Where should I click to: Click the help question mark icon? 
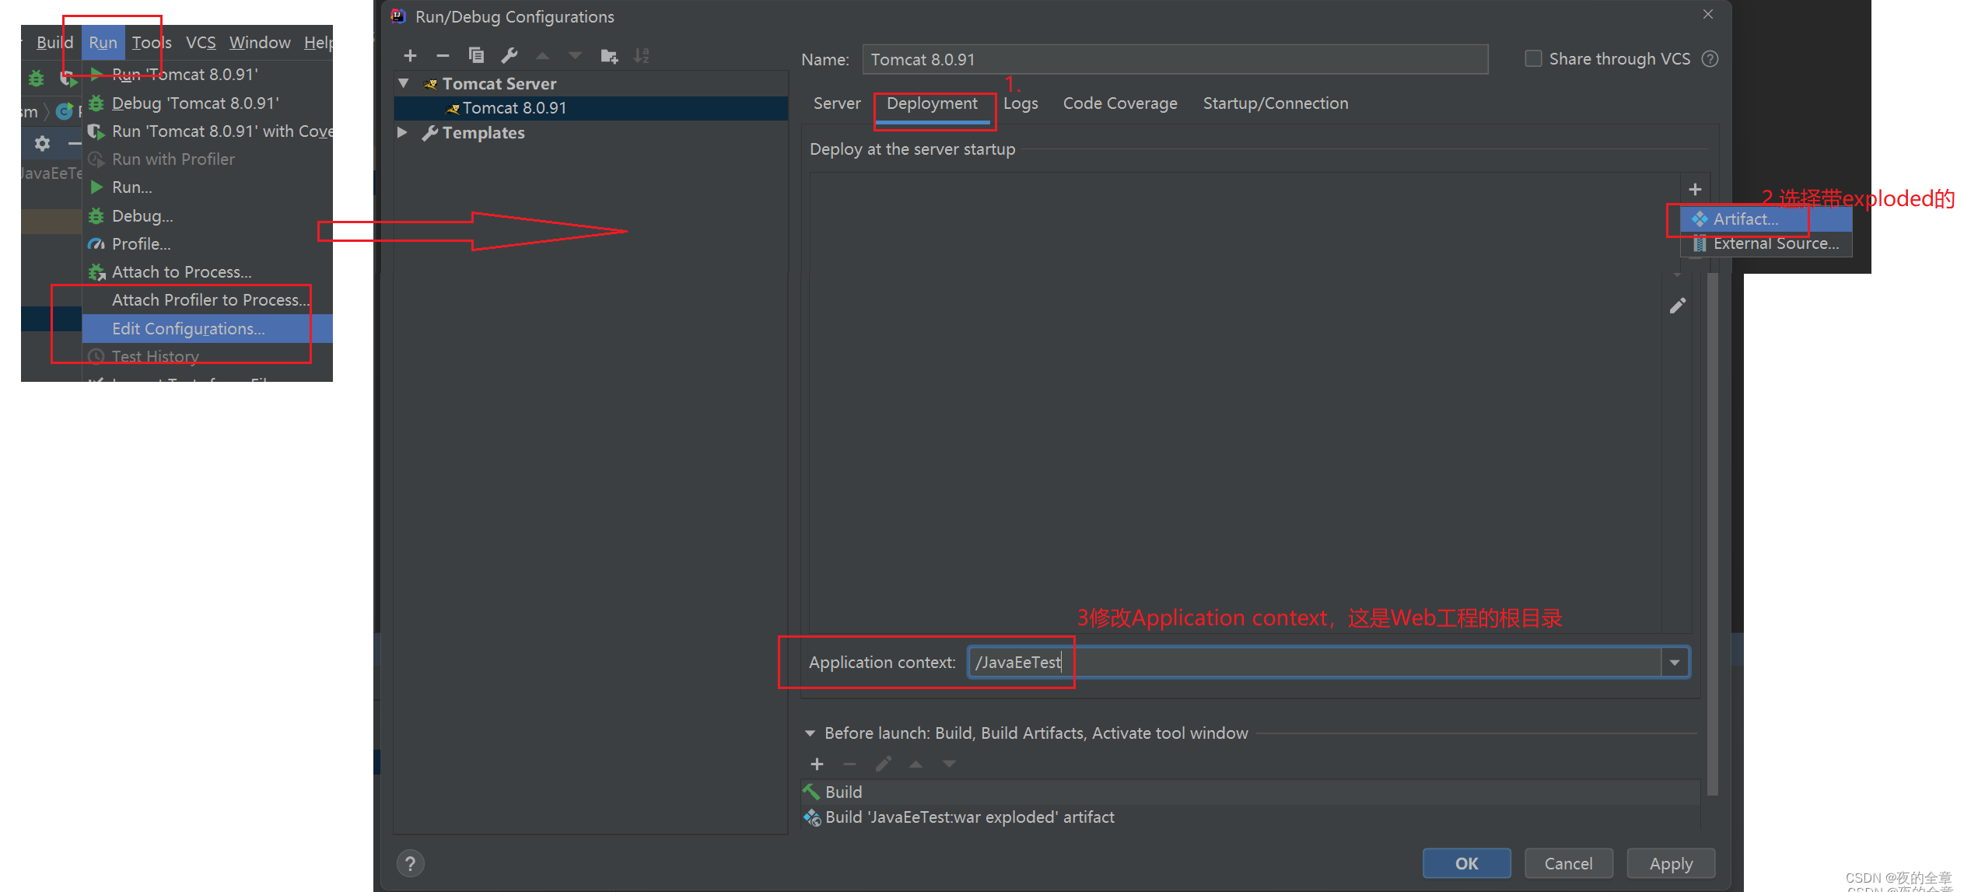[x=410, y=863]
